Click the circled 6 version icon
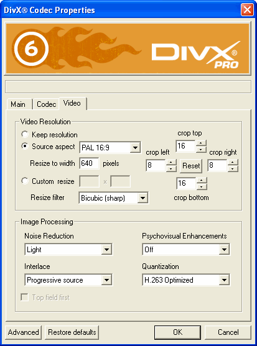 31,49
